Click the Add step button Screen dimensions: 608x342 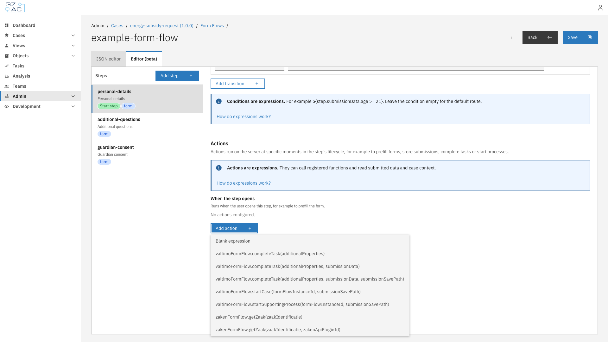click(x=177, y=76)
